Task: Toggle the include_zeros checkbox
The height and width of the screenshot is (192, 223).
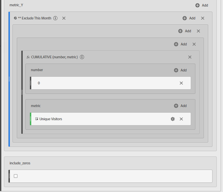Action: pos(16,176)
